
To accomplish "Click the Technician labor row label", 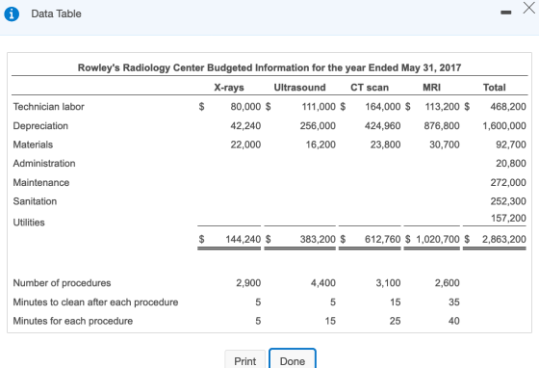I will (x=48, y=107).
